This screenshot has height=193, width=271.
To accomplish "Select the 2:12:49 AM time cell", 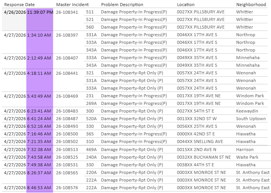I will point(39,58).
